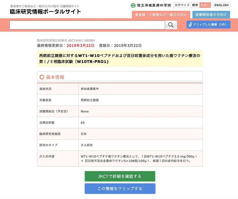
Task: Switch to ENGLISH language
Action: 222,5
